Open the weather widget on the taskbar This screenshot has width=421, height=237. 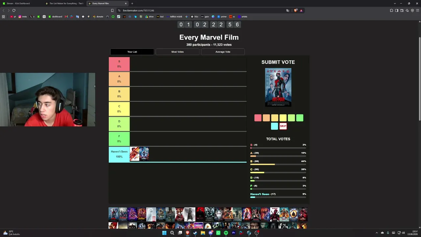coord(11,233)
